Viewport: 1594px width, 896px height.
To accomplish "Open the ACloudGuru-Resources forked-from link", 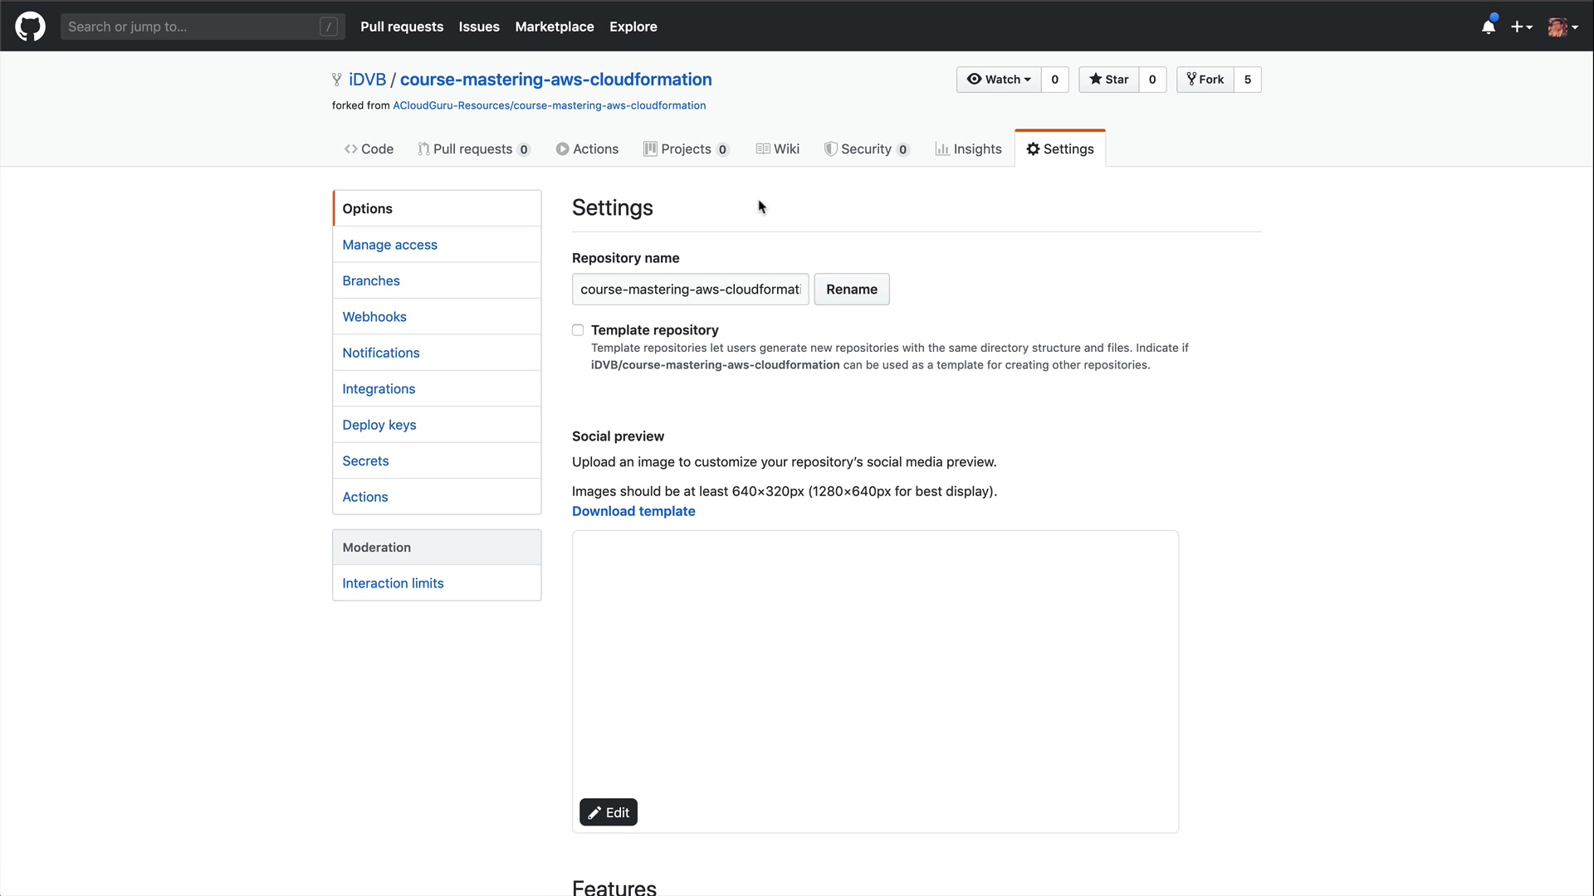I will click(549, 105).
